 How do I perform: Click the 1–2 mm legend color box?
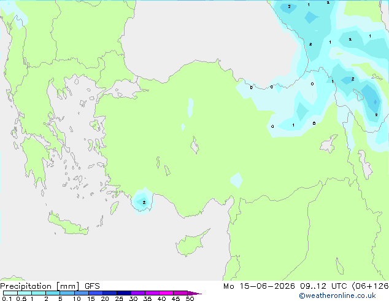(39, 293)
